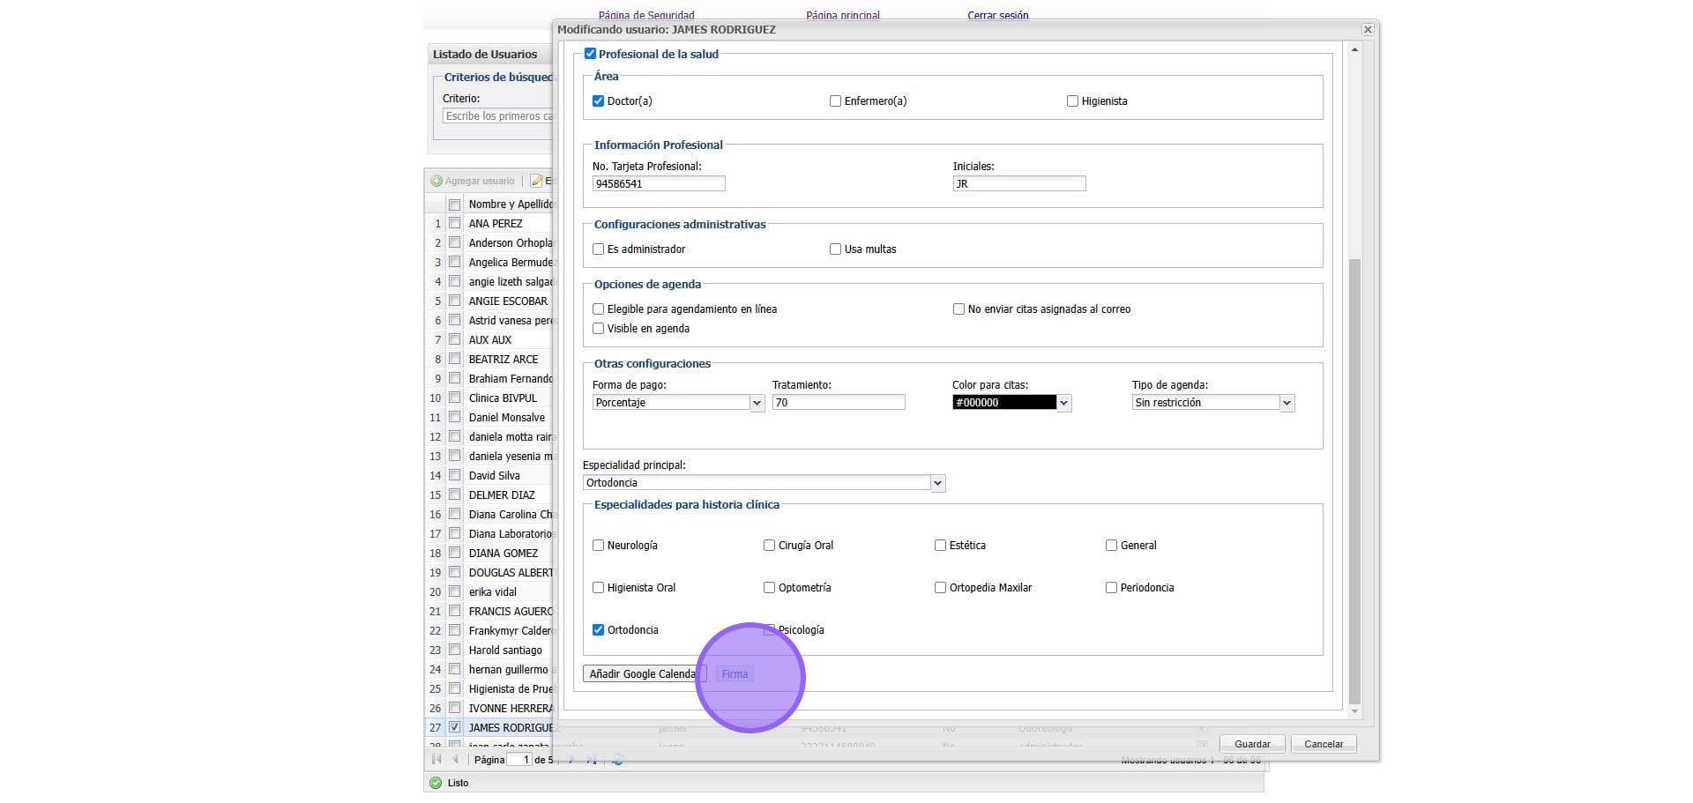Screen dimensions: 1693x803
Task: Click the Guardar button
Action: point(1252,744)
